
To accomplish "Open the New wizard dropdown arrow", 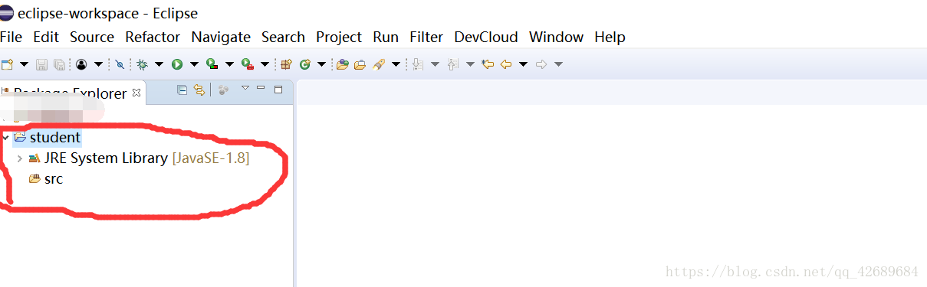I will tap(24, 64).
